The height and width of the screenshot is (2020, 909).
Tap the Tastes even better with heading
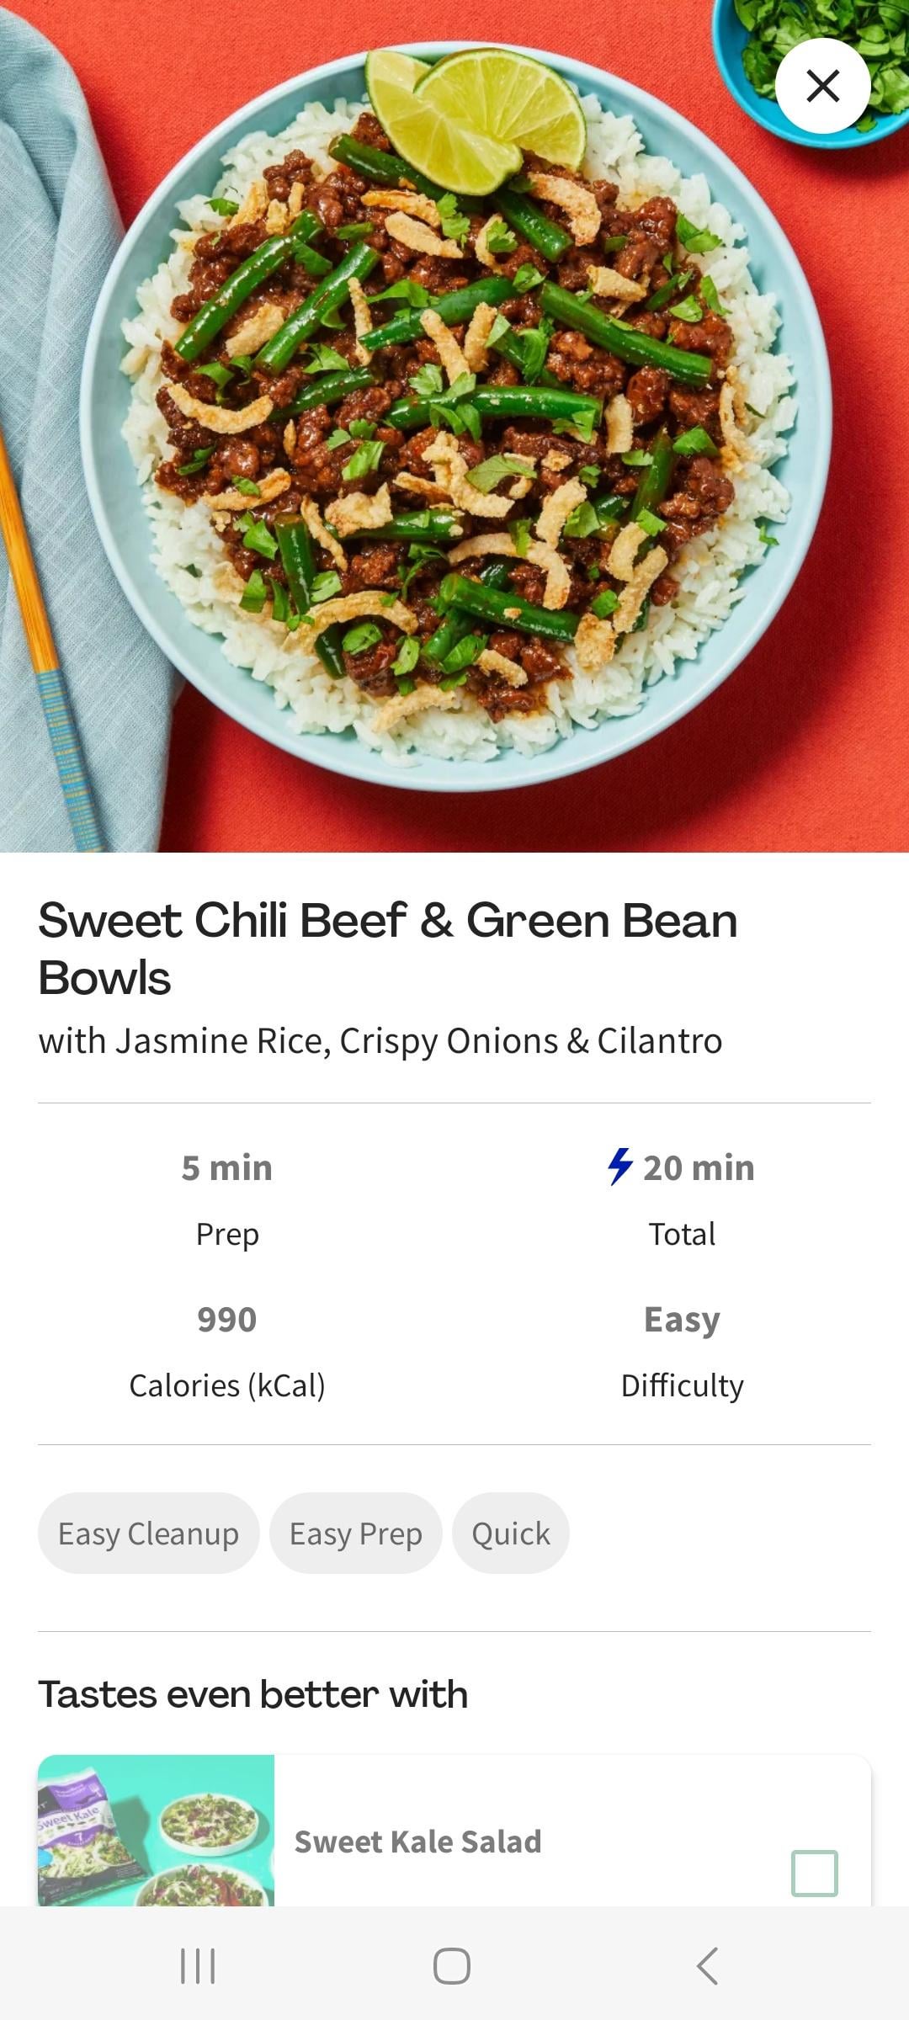pos(252,1695)
